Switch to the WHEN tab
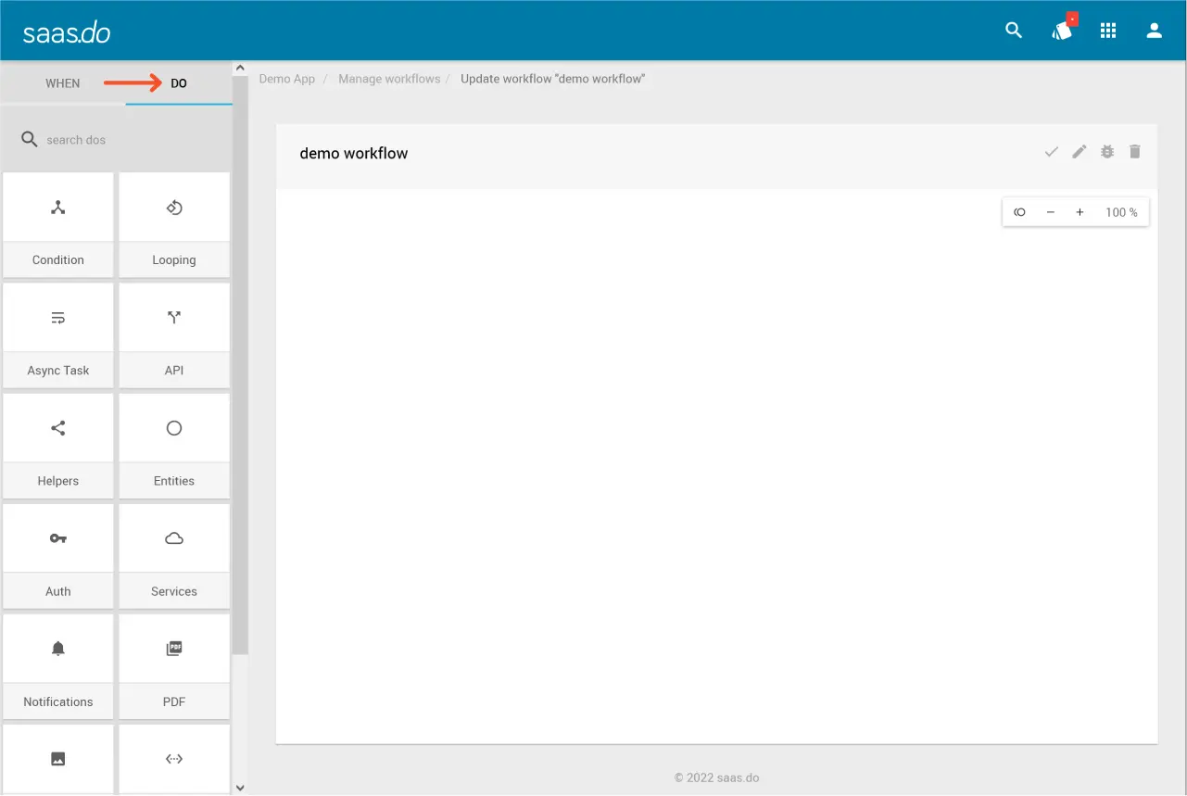The height and width of the screenshot is (796, 1187). coord(63,83)
